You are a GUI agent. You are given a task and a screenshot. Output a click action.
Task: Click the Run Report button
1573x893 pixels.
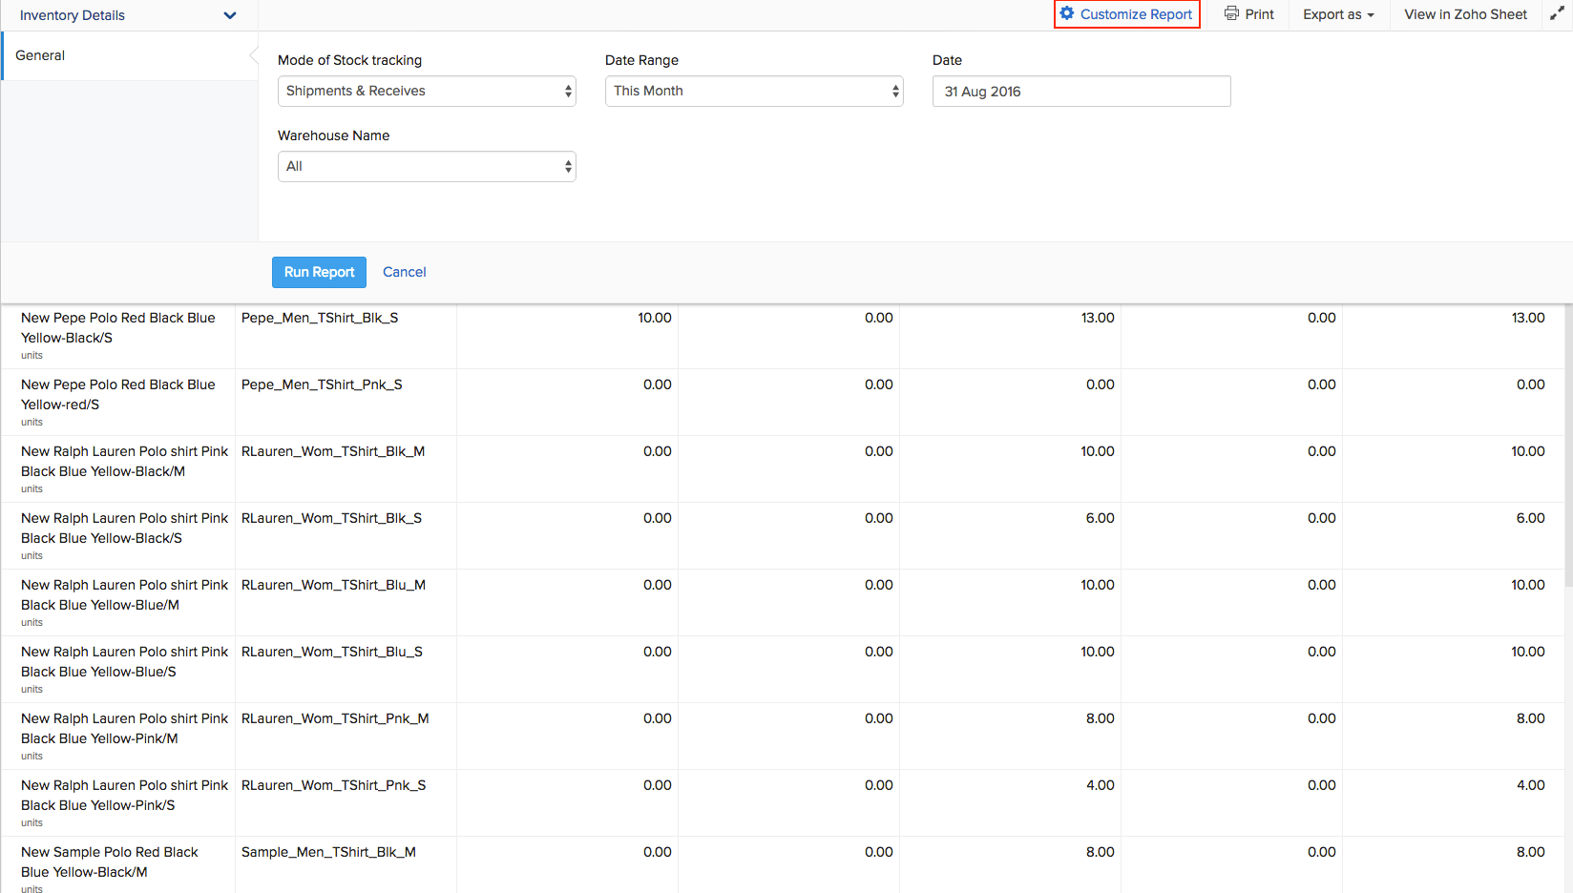[x=319, y=272]
